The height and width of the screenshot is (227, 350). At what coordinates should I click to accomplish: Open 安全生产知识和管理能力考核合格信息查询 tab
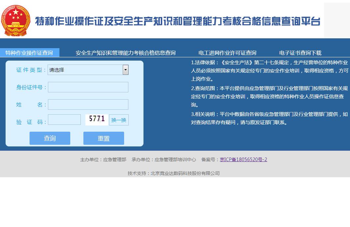point(125,53)
